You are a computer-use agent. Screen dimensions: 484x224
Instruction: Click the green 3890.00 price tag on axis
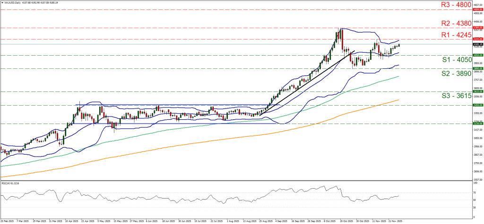(477, 68)
